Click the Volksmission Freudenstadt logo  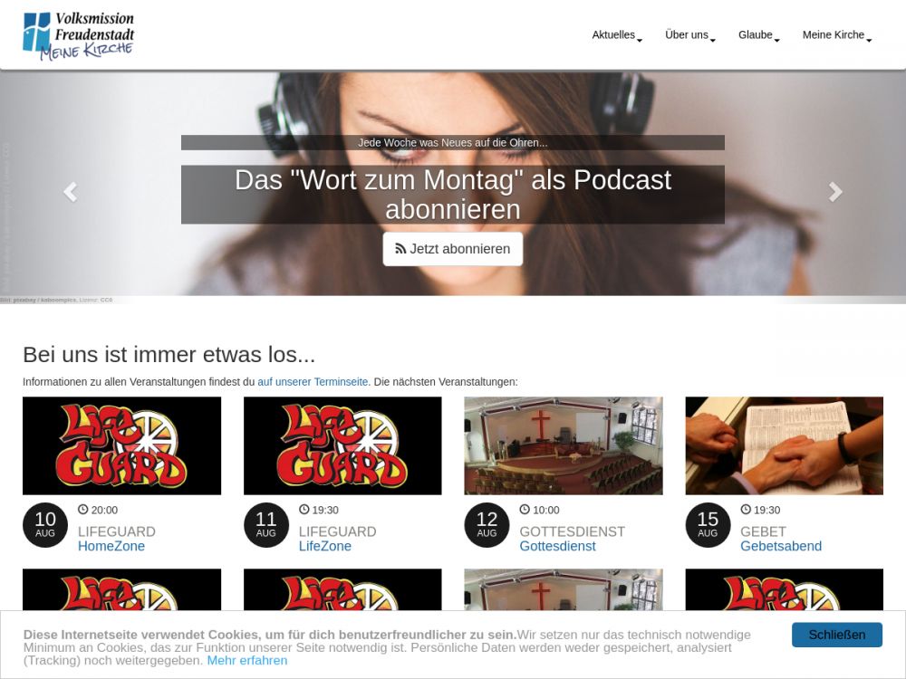pyautogui.click(x=79, y=35)
